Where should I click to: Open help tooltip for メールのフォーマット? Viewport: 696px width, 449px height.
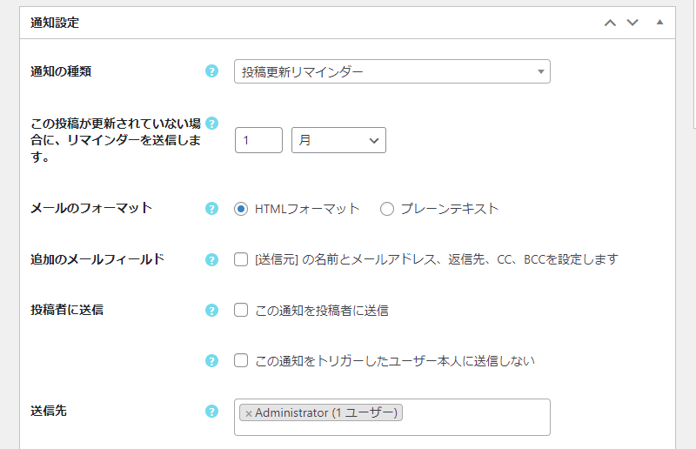[211, 208]
